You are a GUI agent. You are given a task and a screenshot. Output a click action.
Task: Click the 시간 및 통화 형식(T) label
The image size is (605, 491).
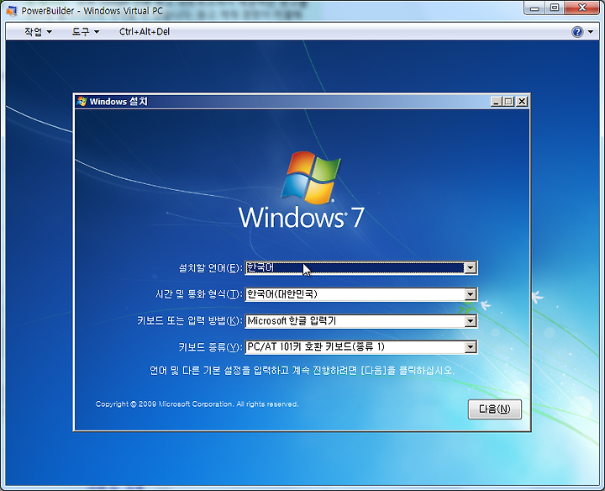pos(198,294)
